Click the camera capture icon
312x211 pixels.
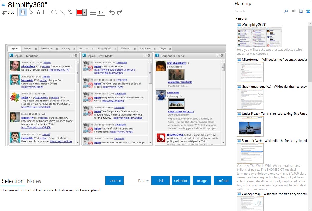(x=294, y=11)
